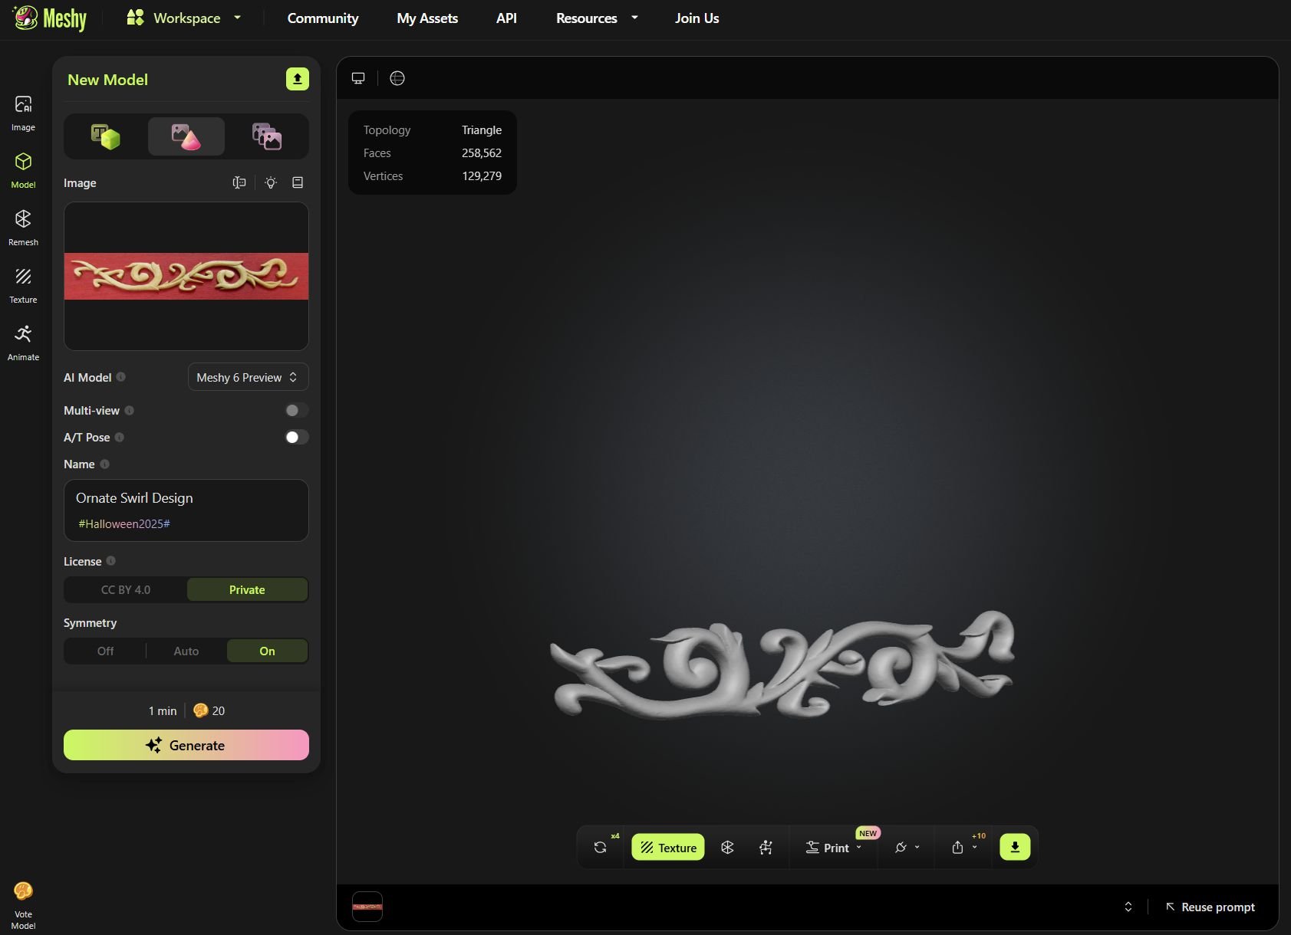
Task: Click the green download button in bottom toolbar
Action: 1014,847
